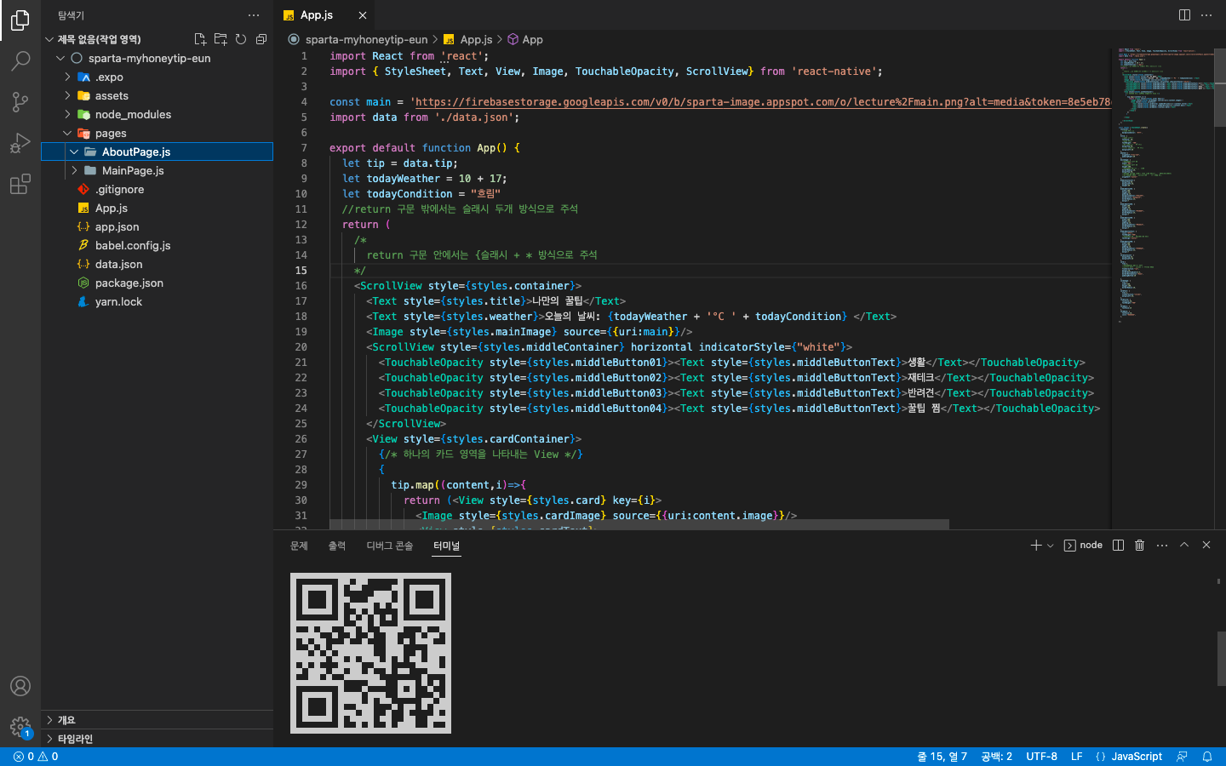
Task: Click the feedback icon in status bar
Action: 1182,757
